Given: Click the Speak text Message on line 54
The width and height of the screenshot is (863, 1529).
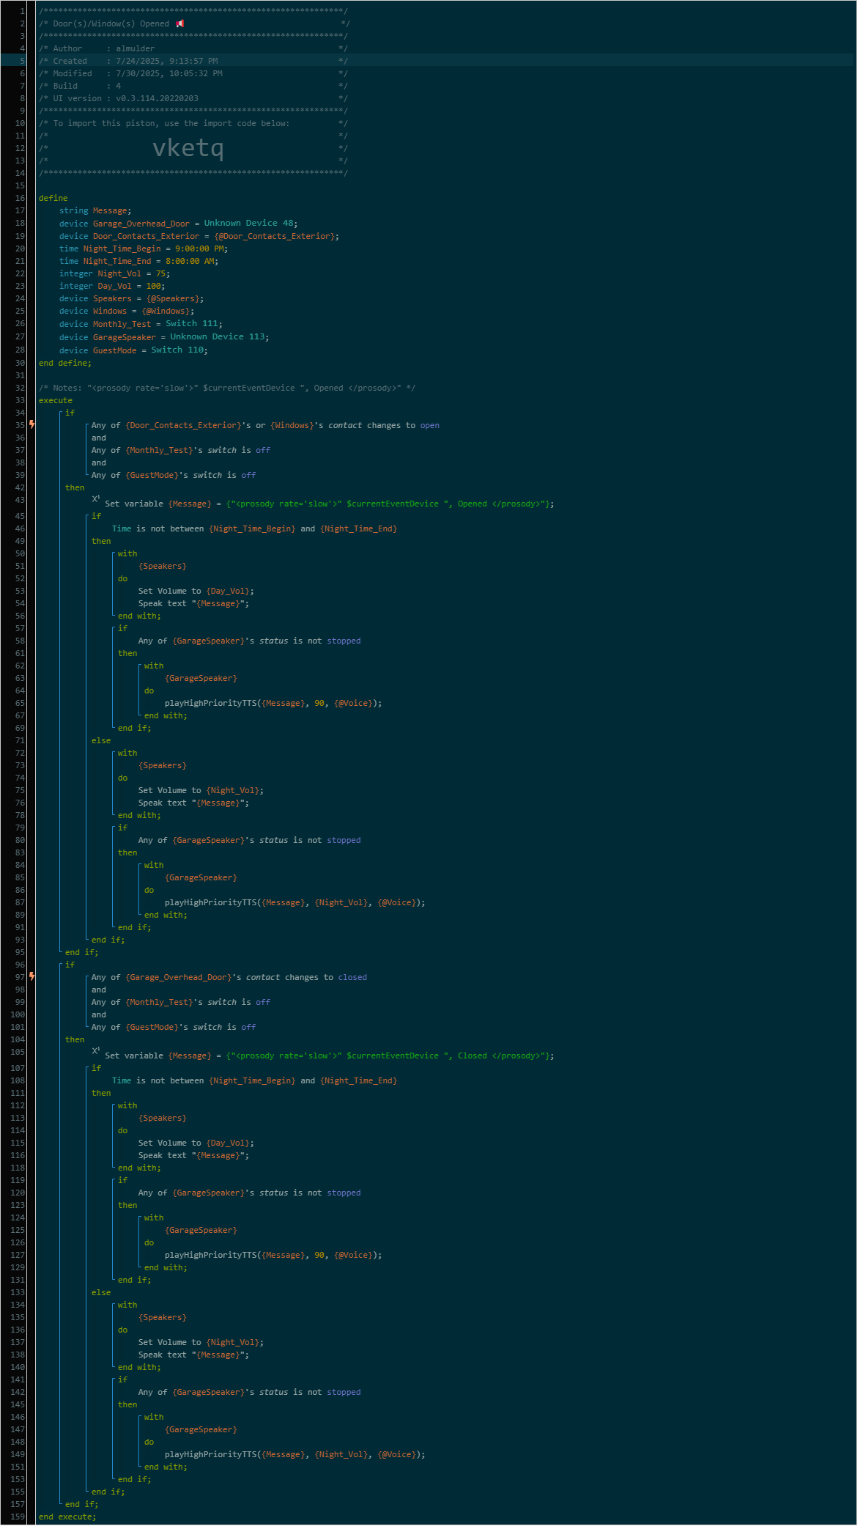Looking at the screenshot, I should point(193,603).
